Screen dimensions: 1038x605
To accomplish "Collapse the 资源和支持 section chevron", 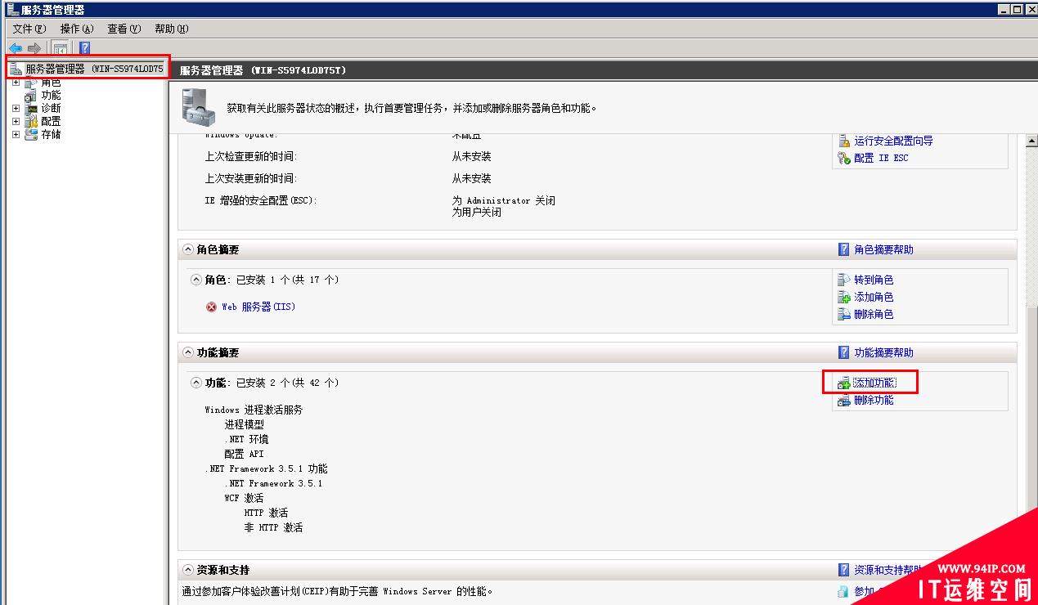I will 188,570.
